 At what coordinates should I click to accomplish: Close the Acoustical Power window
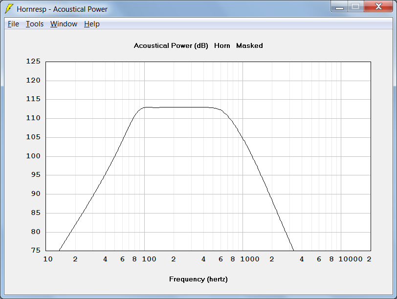pyautogui.click(x=378, y=6)
